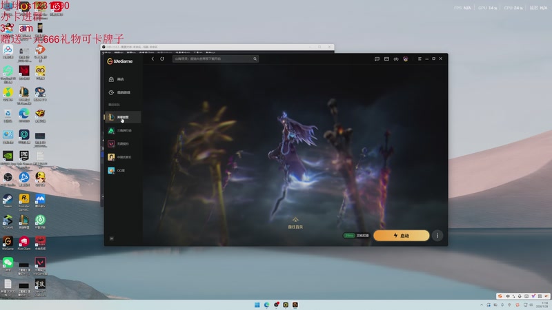Select QQ堂 game in the sidebar
Image resolution: width=552 pixels, height=310 pixels.
124,170
